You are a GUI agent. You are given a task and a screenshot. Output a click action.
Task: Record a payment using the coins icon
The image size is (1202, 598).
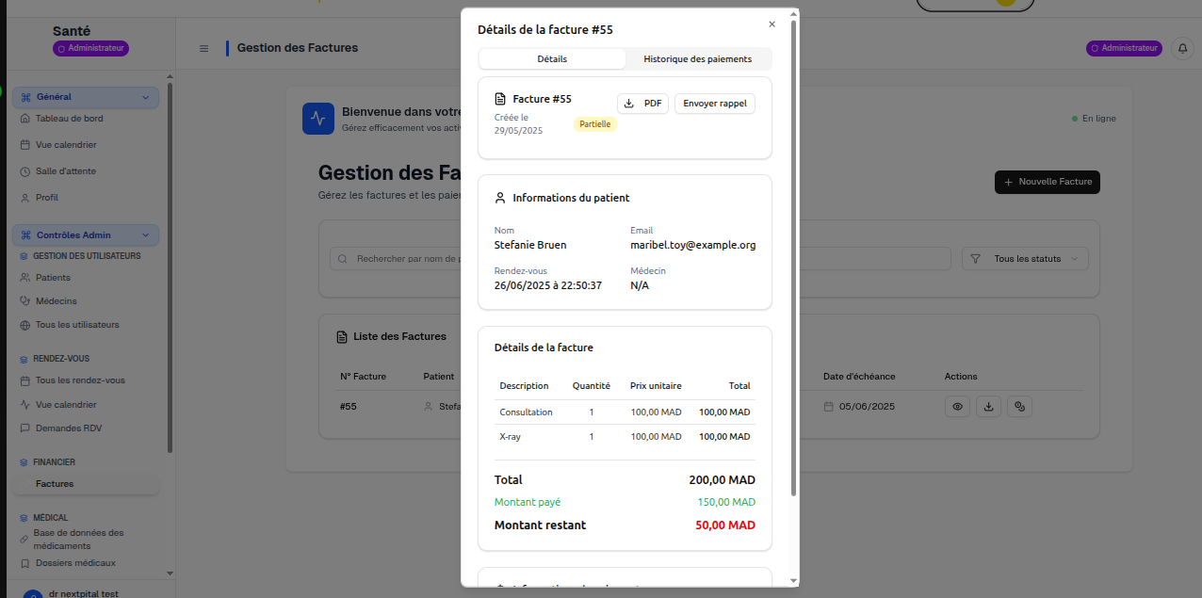[x=1019, y=406]
